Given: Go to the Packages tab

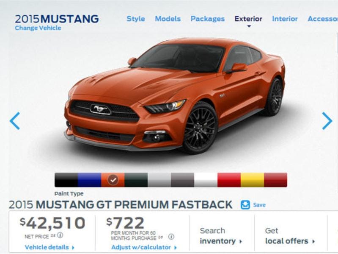Looking at the screenshot, I should tap(208, 19).
